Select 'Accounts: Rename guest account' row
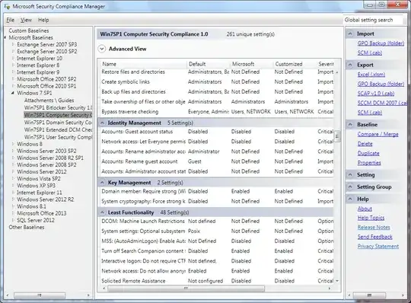 [x=217, y=161]
